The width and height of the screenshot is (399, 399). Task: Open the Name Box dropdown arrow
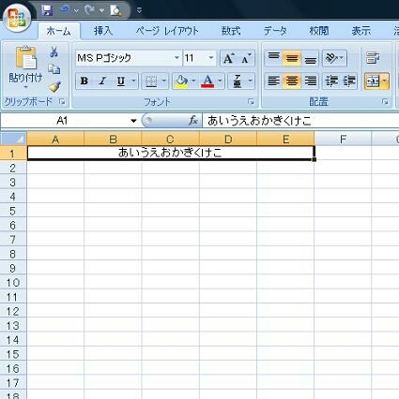[x=133, y=121]
